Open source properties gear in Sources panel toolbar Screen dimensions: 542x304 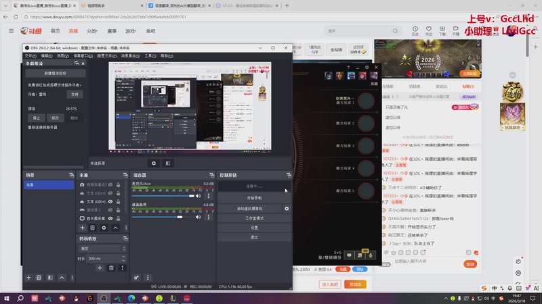[104, 228]
